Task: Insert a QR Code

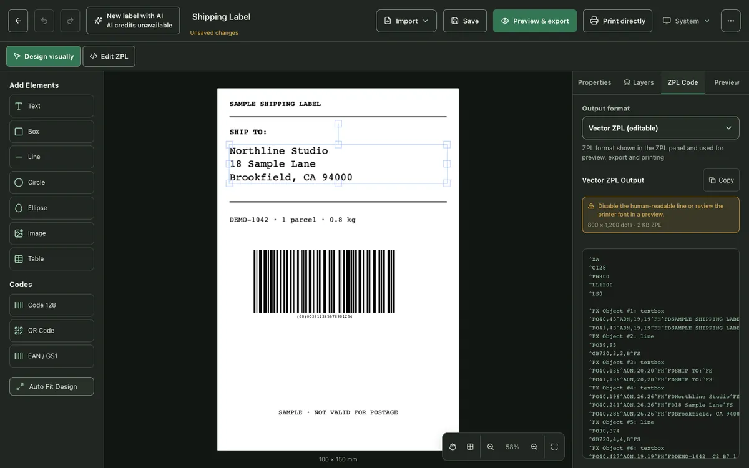Action: (x=52, y=331)
